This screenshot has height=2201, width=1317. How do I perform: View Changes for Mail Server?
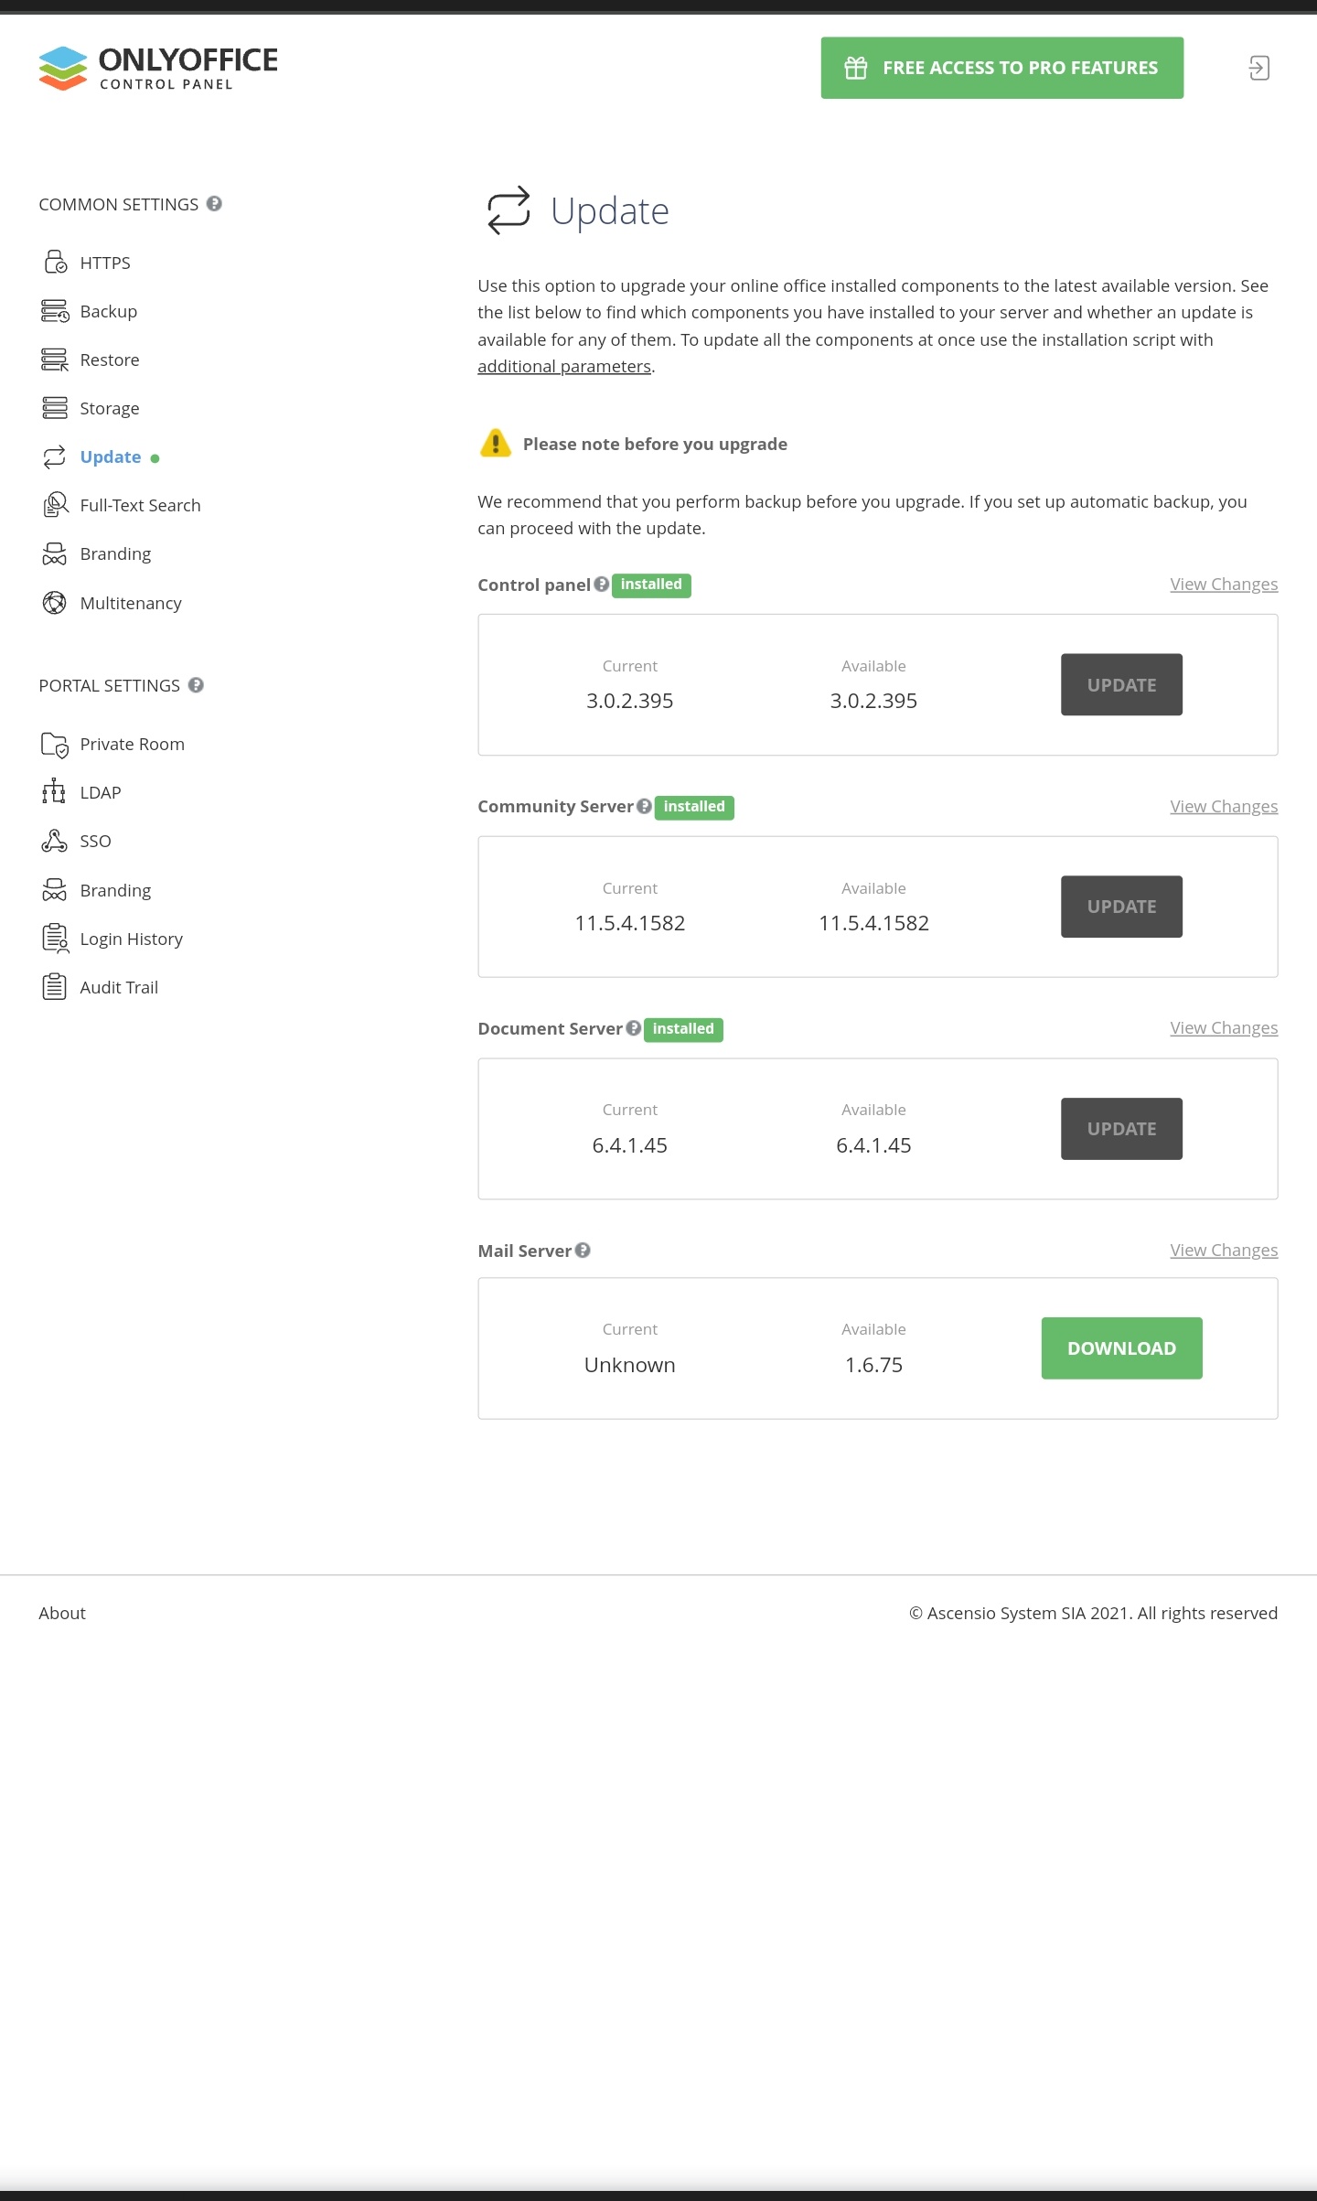(1224, 1250)
